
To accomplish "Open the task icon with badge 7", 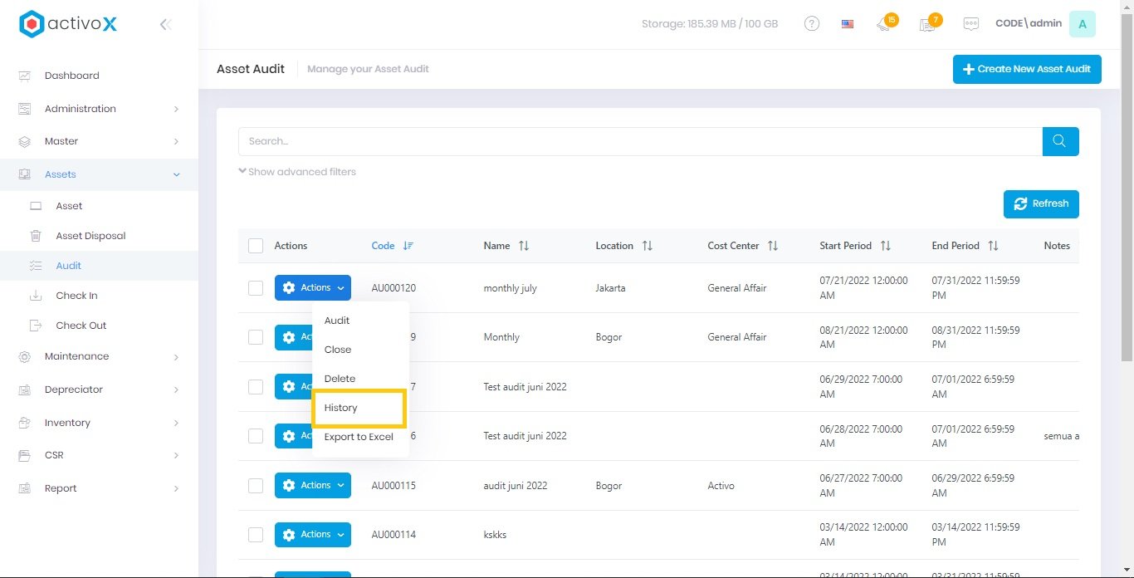I will [x=928, y=24].
